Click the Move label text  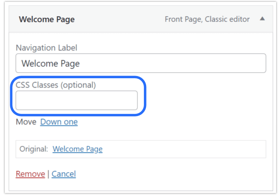click(26, 122)
